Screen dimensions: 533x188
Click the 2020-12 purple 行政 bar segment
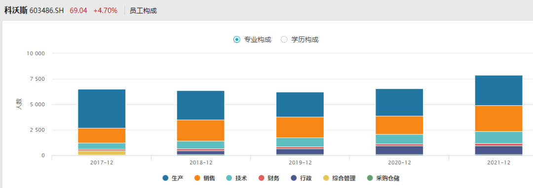tap(399, 150)
